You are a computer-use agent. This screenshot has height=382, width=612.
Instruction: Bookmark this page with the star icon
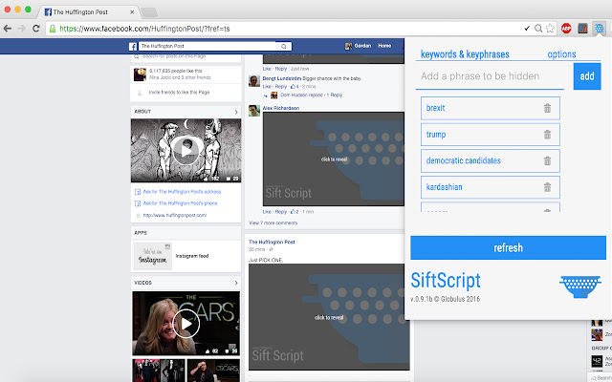tap(550, 28)
